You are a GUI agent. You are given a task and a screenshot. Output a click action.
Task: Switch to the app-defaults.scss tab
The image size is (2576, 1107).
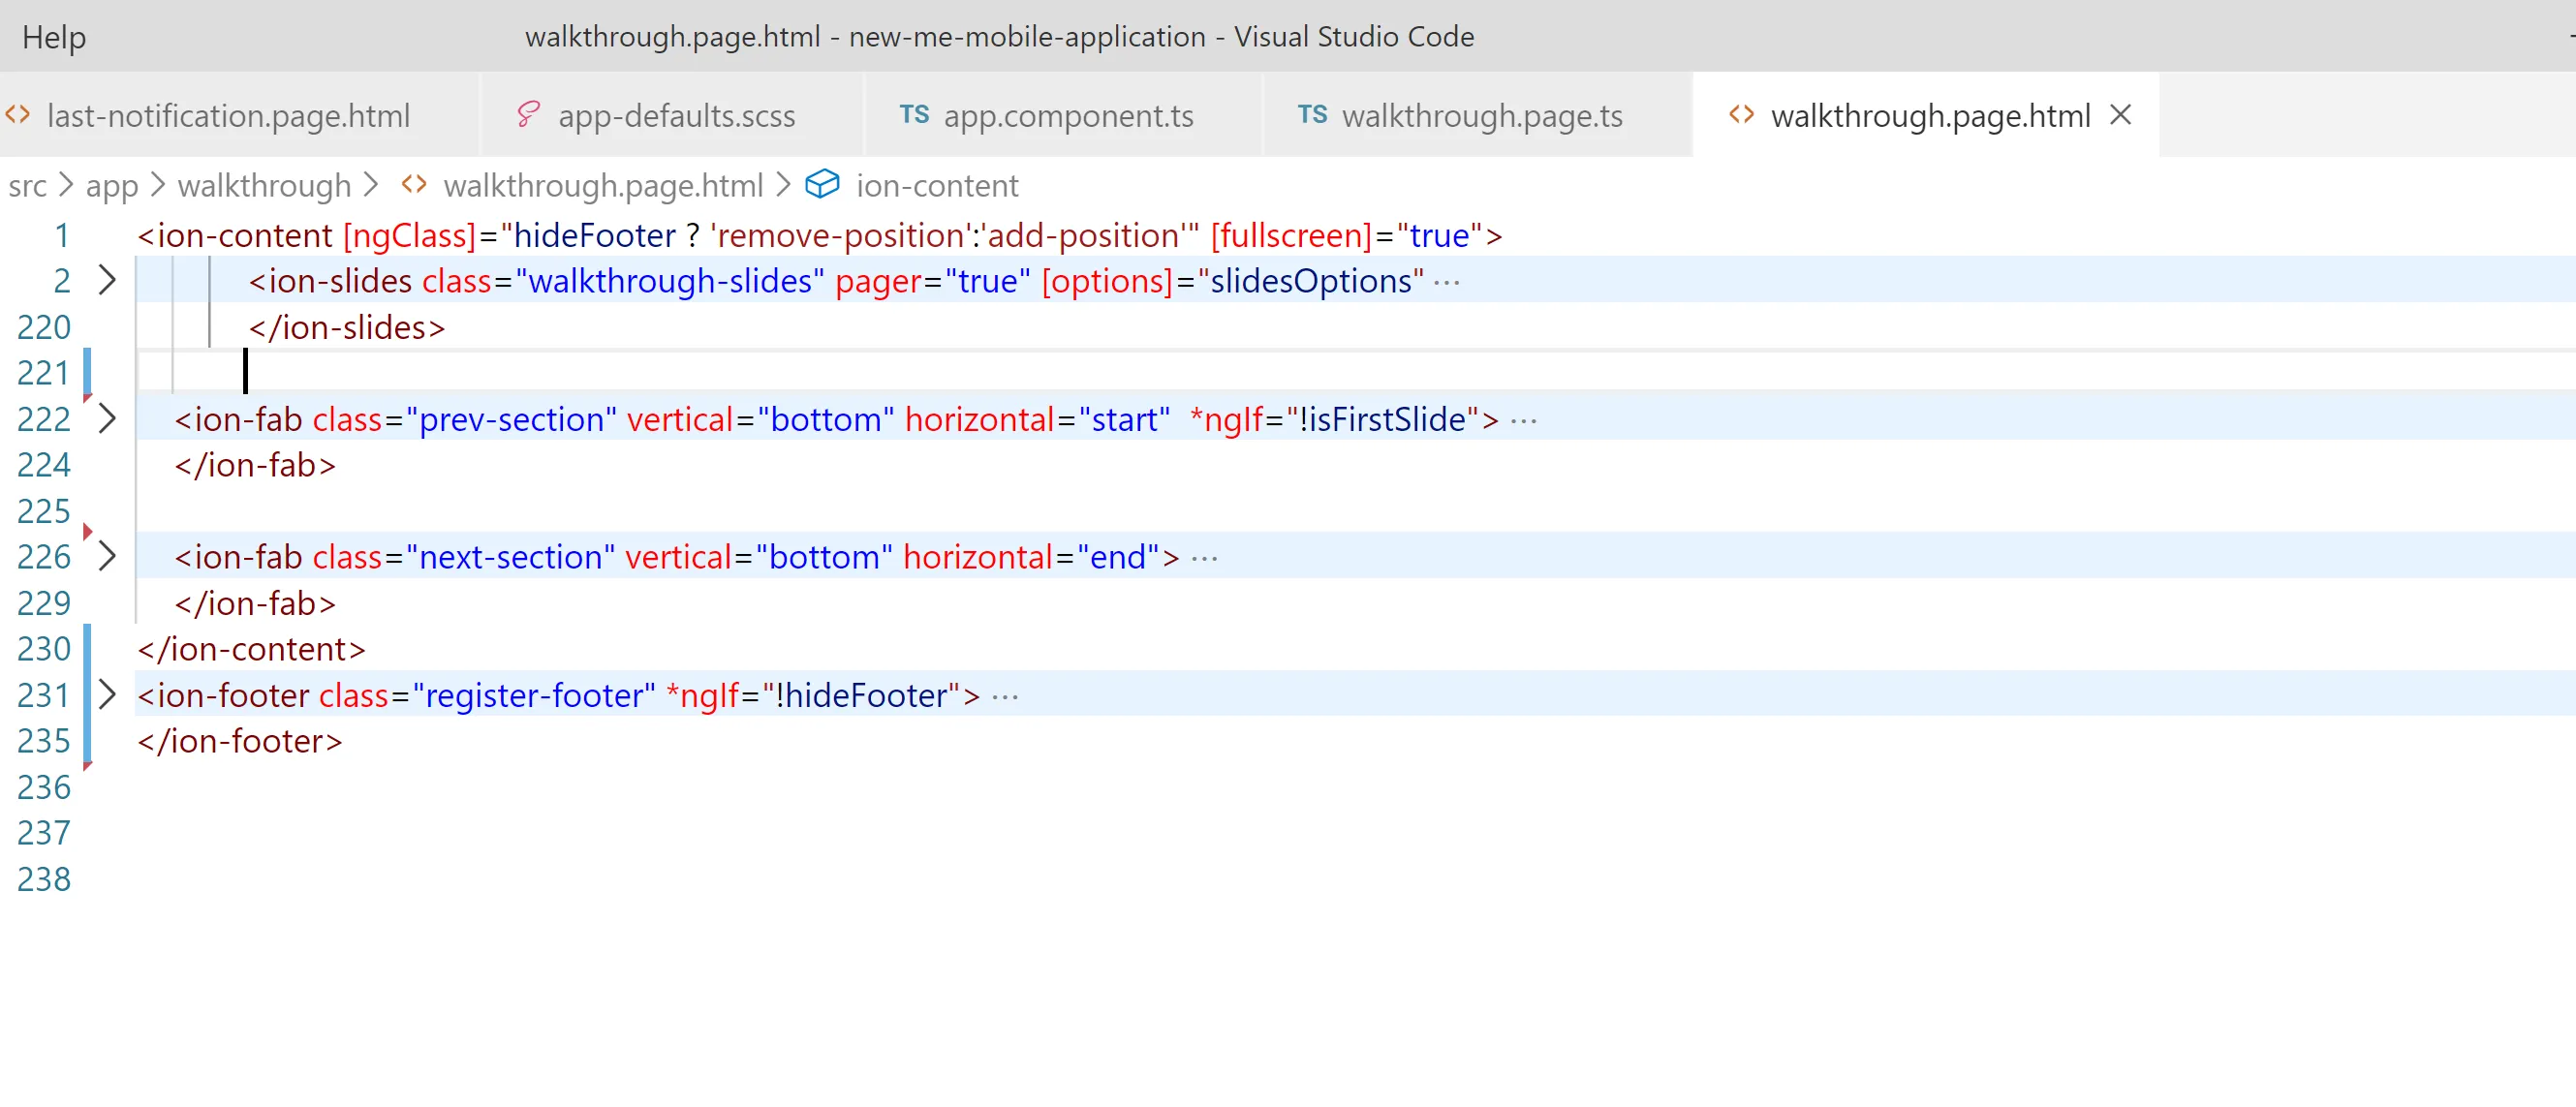click(x=676, y=115)
